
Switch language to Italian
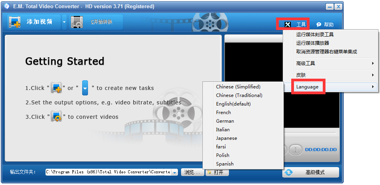coord(243,129)
